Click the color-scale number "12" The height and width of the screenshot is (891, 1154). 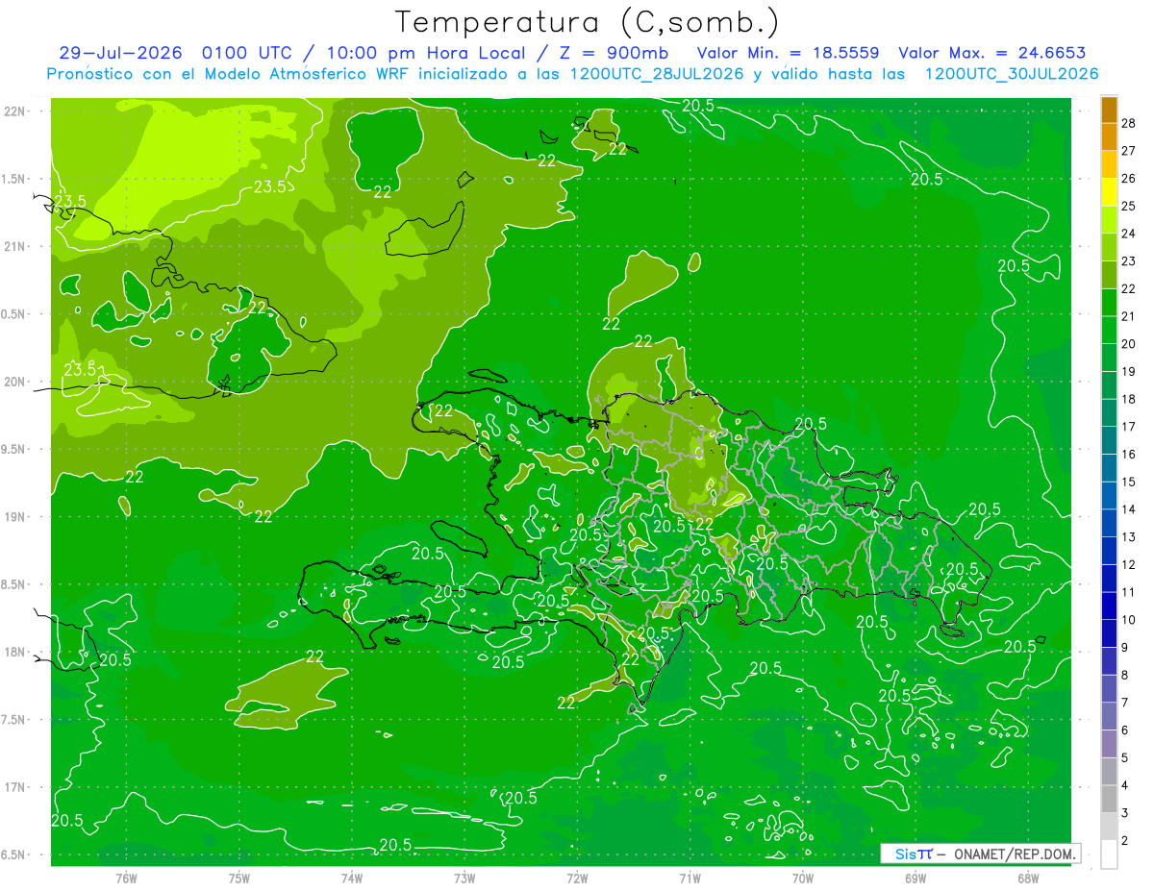1128,564
